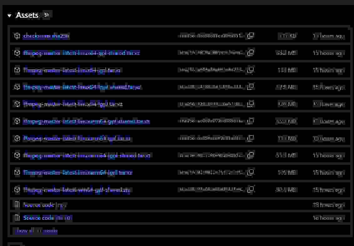Click upload time in linuxarm64-gpl.tar.xz row

coord(329,138)
